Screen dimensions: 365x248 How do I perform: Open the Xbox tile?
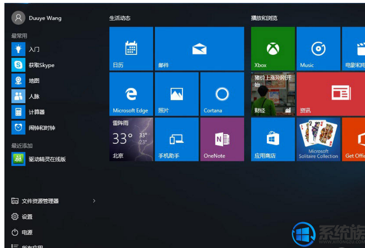point(273,48)
